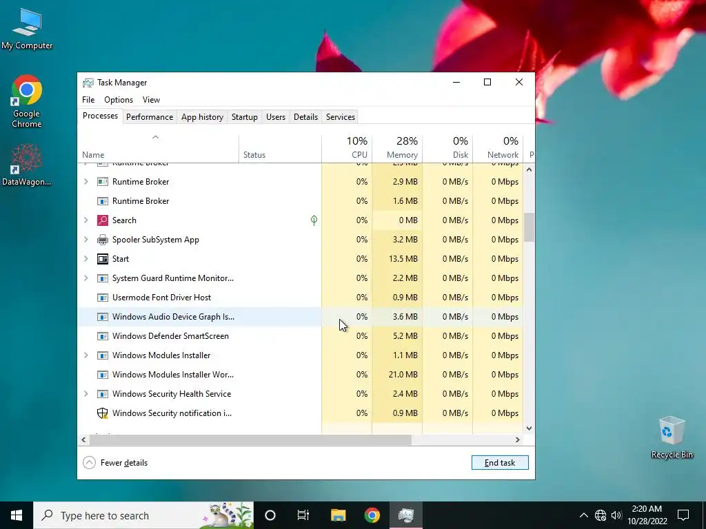
Task: Click the Task View taskbar icon
Action: click(303, 515)
